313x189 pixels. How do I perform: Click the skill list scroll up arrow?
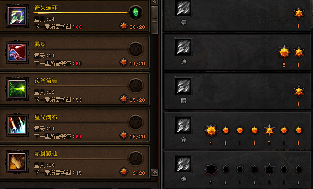[154, 2]
